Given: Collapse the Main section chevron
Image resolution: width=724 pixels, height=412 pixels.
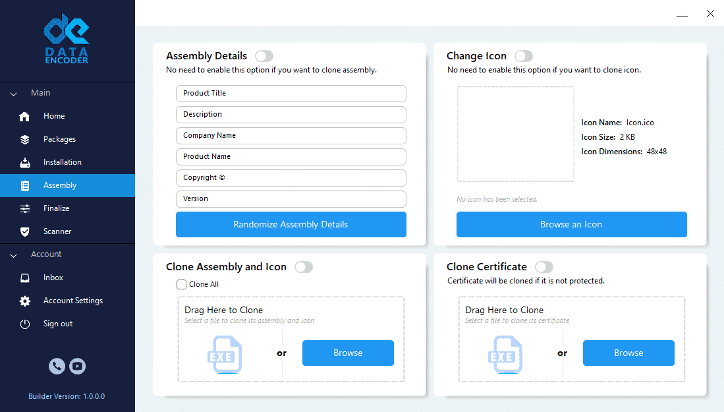Looking at the screenshot, I should 13,94.
